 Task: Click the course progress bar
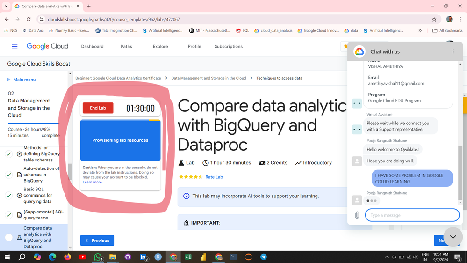point(33,123)
